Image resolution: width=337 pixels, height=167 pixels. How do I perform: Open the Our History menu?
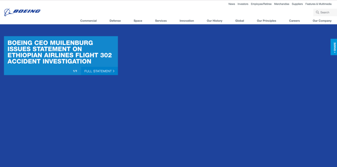215,21
